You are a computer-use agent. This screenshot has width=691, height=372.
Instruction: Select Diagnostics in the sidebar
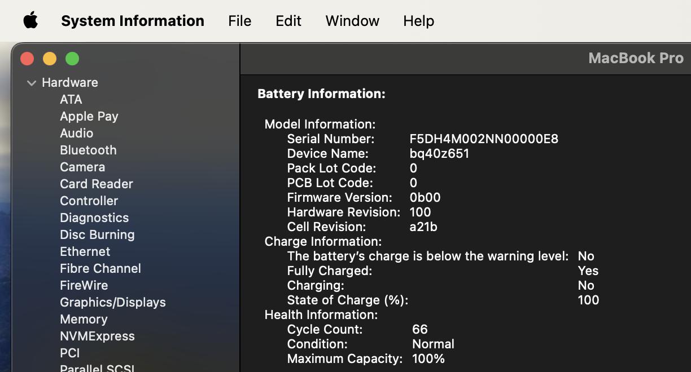pos(94,218)
